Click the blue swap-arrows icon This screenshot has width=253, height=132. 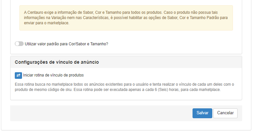tap(18, 76)
